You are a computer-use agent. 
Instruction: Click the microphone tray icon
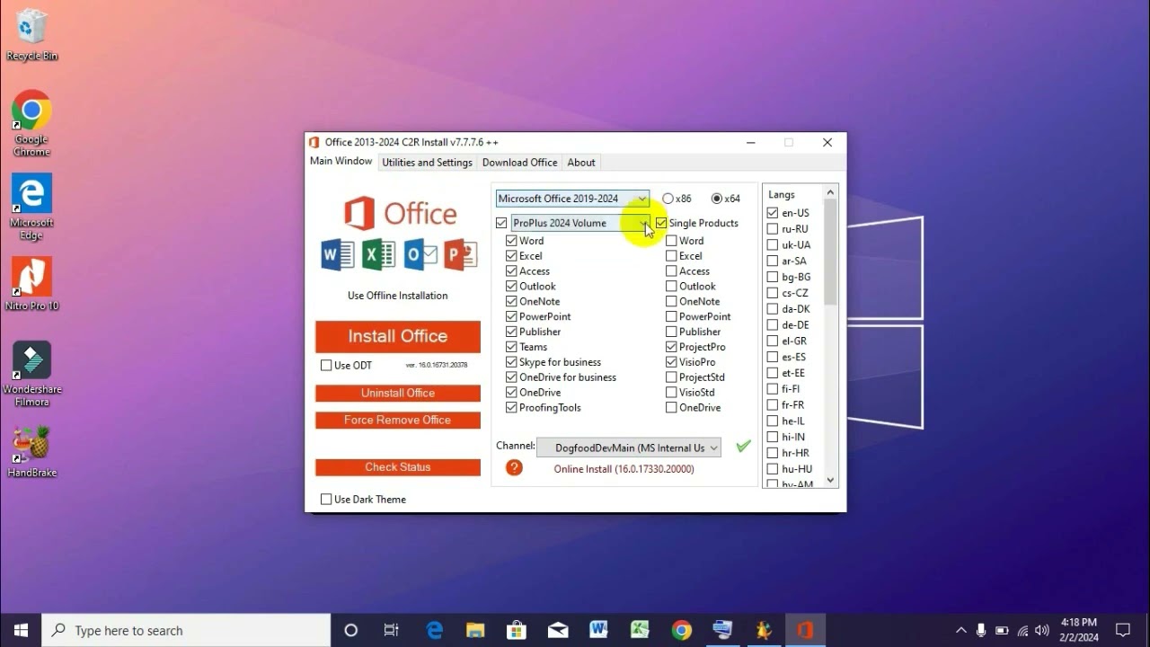[x=981, y=630]
